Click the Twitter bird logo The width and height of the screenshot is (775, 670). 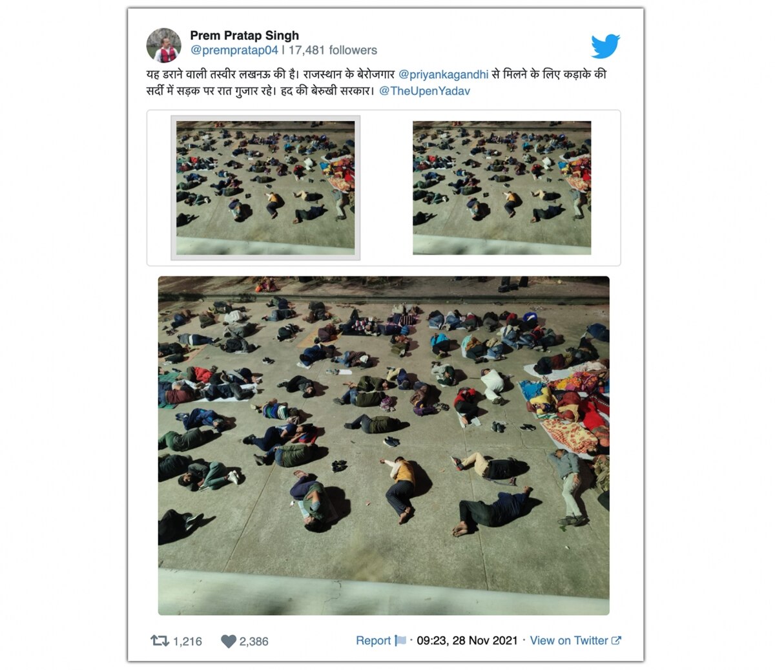point(605,47)
